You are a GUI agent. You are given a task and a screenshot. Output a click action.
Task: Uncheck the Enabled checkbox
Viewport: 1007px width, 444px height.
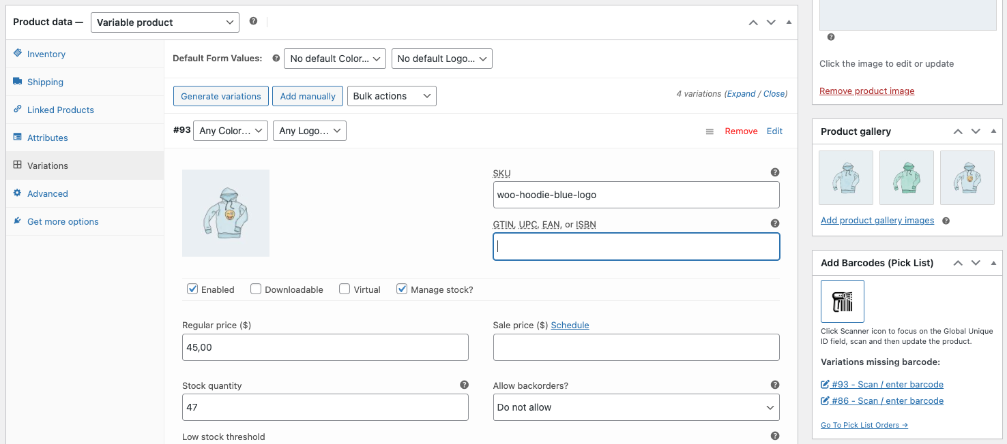click(192, 289)
